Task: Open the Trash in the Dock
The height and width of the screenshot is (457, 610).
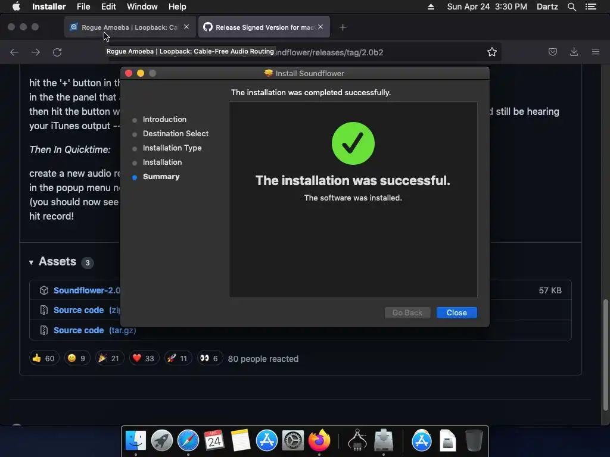Action: 474,440
